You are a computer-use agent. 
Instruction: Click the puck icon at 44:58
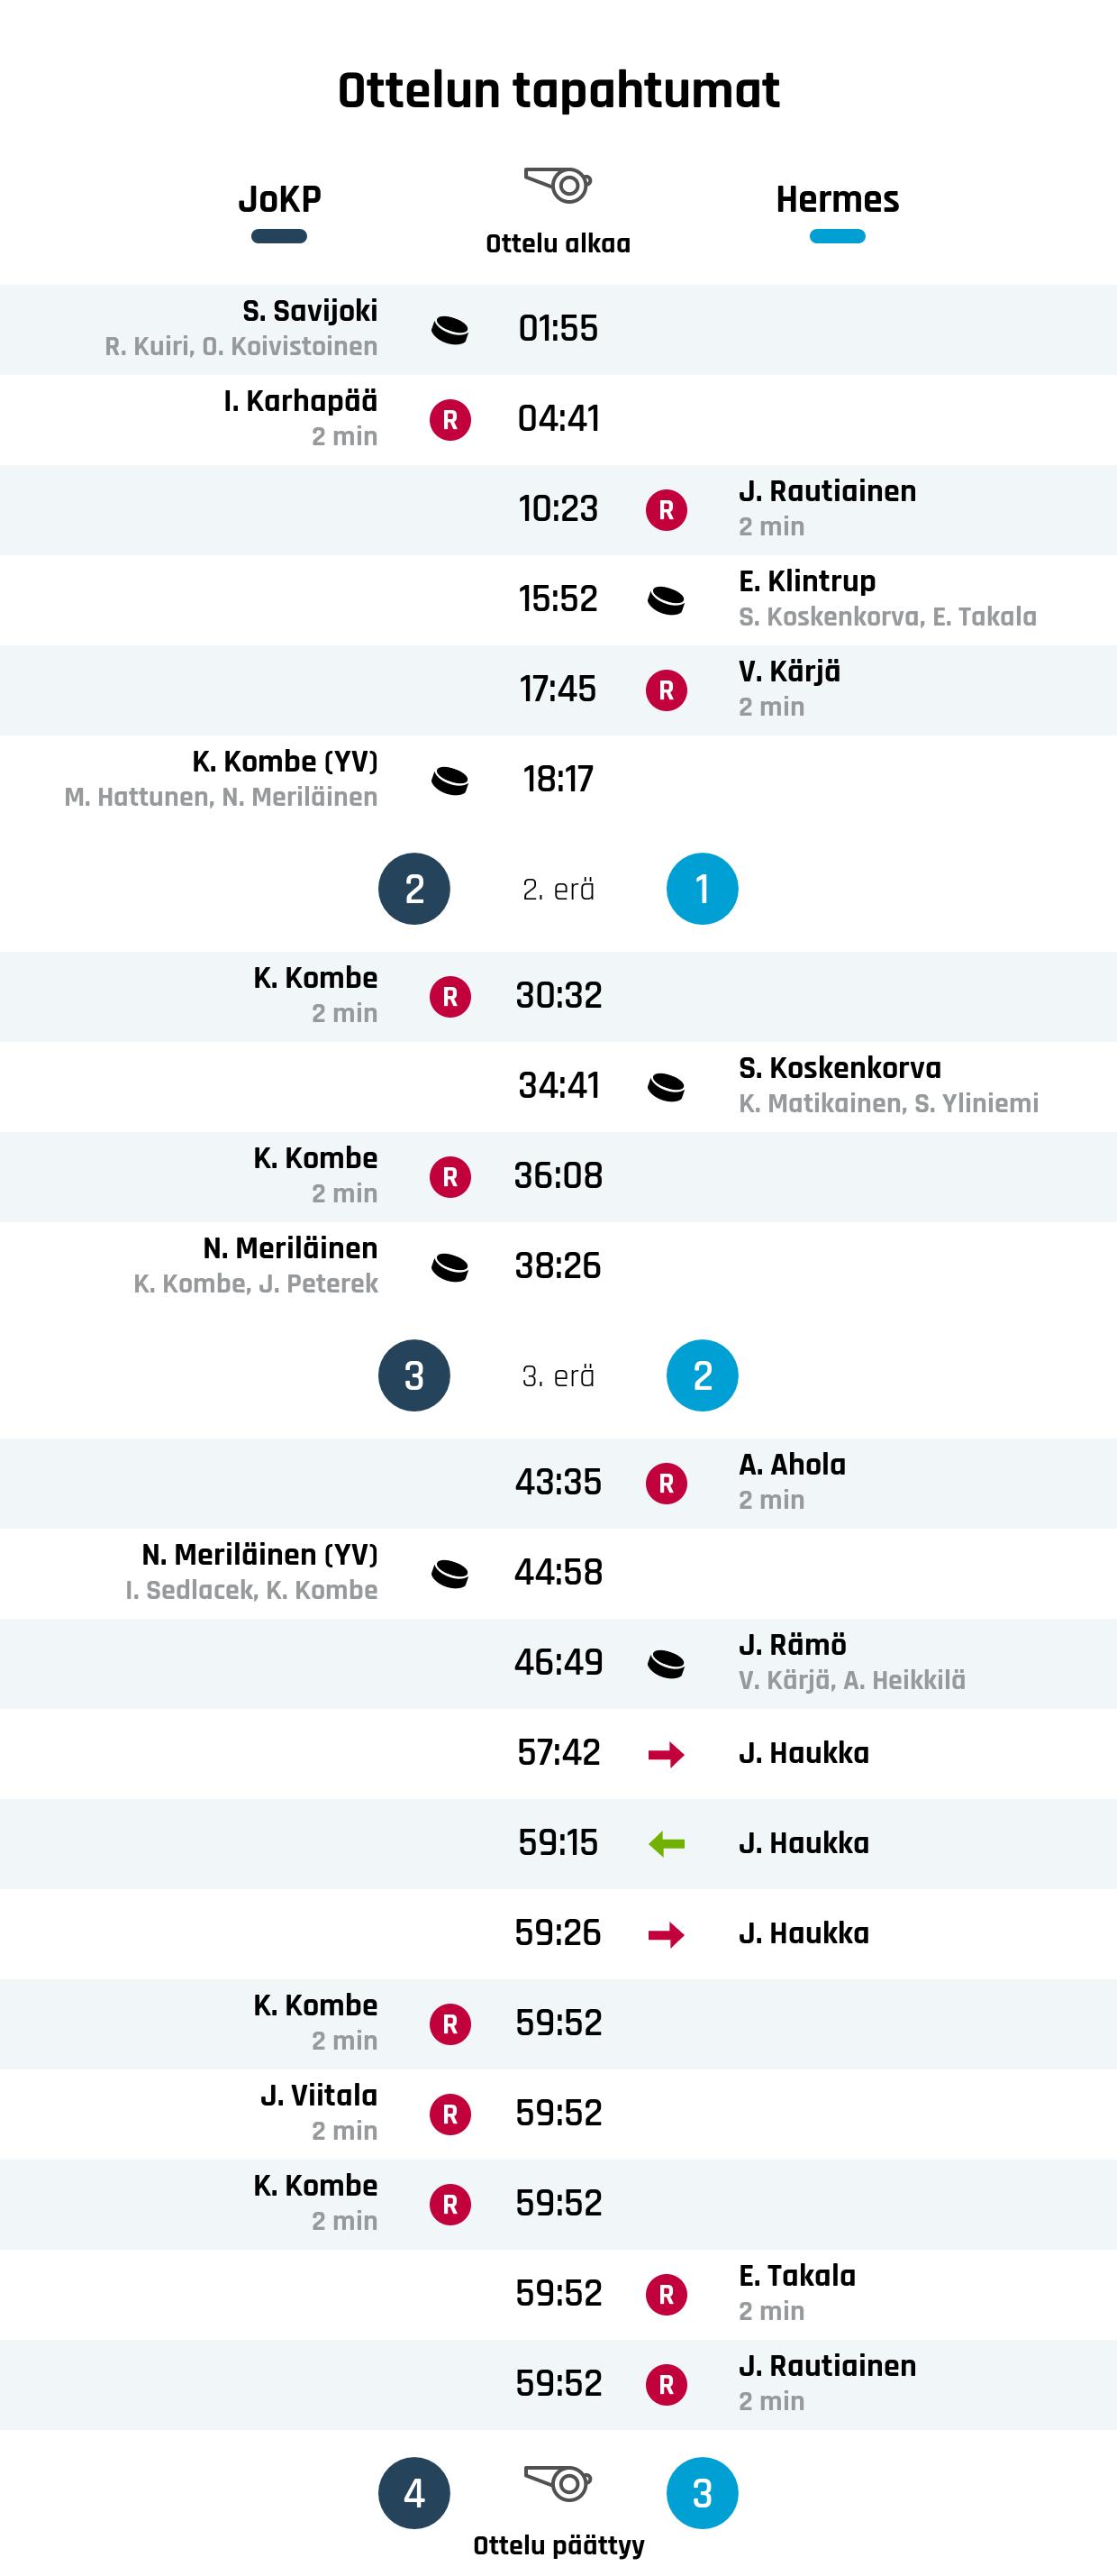450,1574
